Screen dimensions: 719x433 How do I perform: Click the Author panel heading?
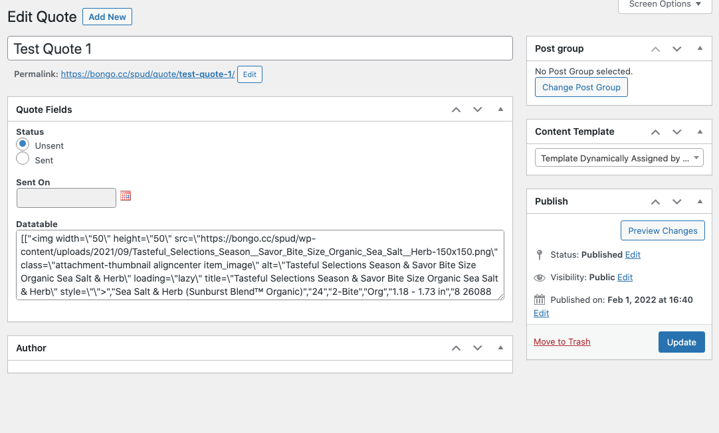(31, 348)
